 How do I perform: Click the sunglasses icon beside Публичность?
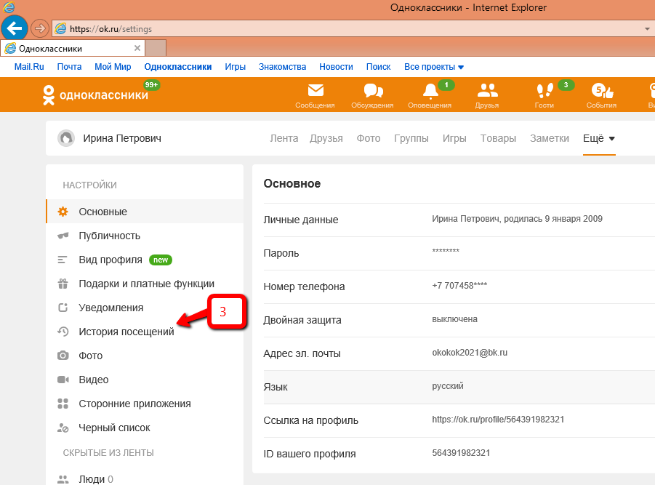point(63,236)
